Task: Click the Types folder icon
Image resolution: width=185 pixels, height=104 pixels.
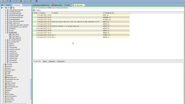Action: [x=5, y=74]
